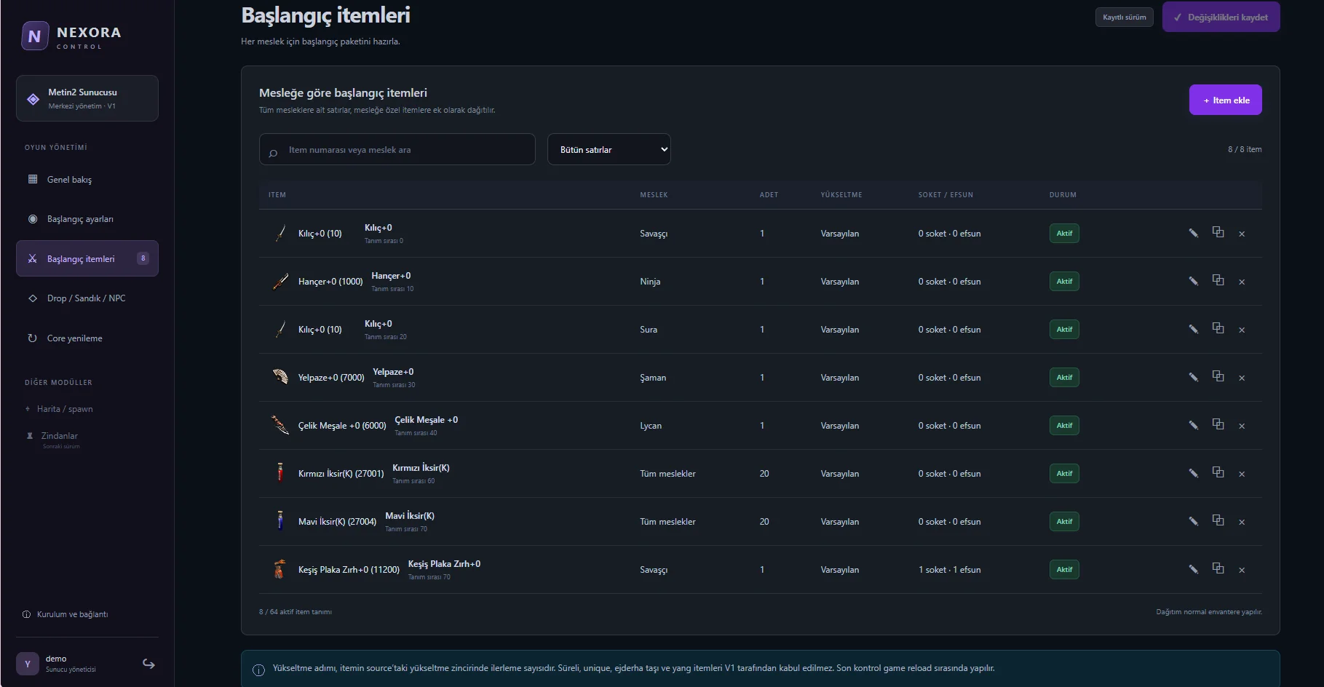Click '1 soket · 1 efsun' cell

[950, 570]
